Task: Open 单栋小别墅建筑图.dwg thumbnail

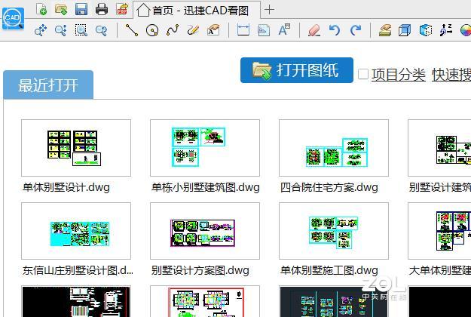Action: click(x=205, y=148)
